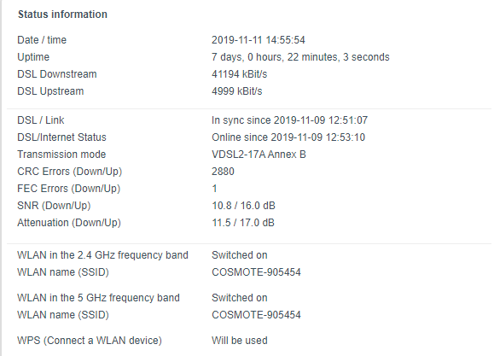Click the 5 GHz COSMOTE-905454 SSID value
The width and height of the screenshot is (494, 356).
pyautogui.click(x=256, y=315)
